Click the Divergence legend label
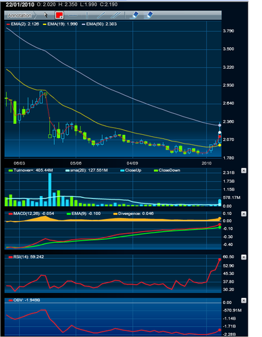The height and width of the screenshot is (337, 262). (x=134, y=214)
